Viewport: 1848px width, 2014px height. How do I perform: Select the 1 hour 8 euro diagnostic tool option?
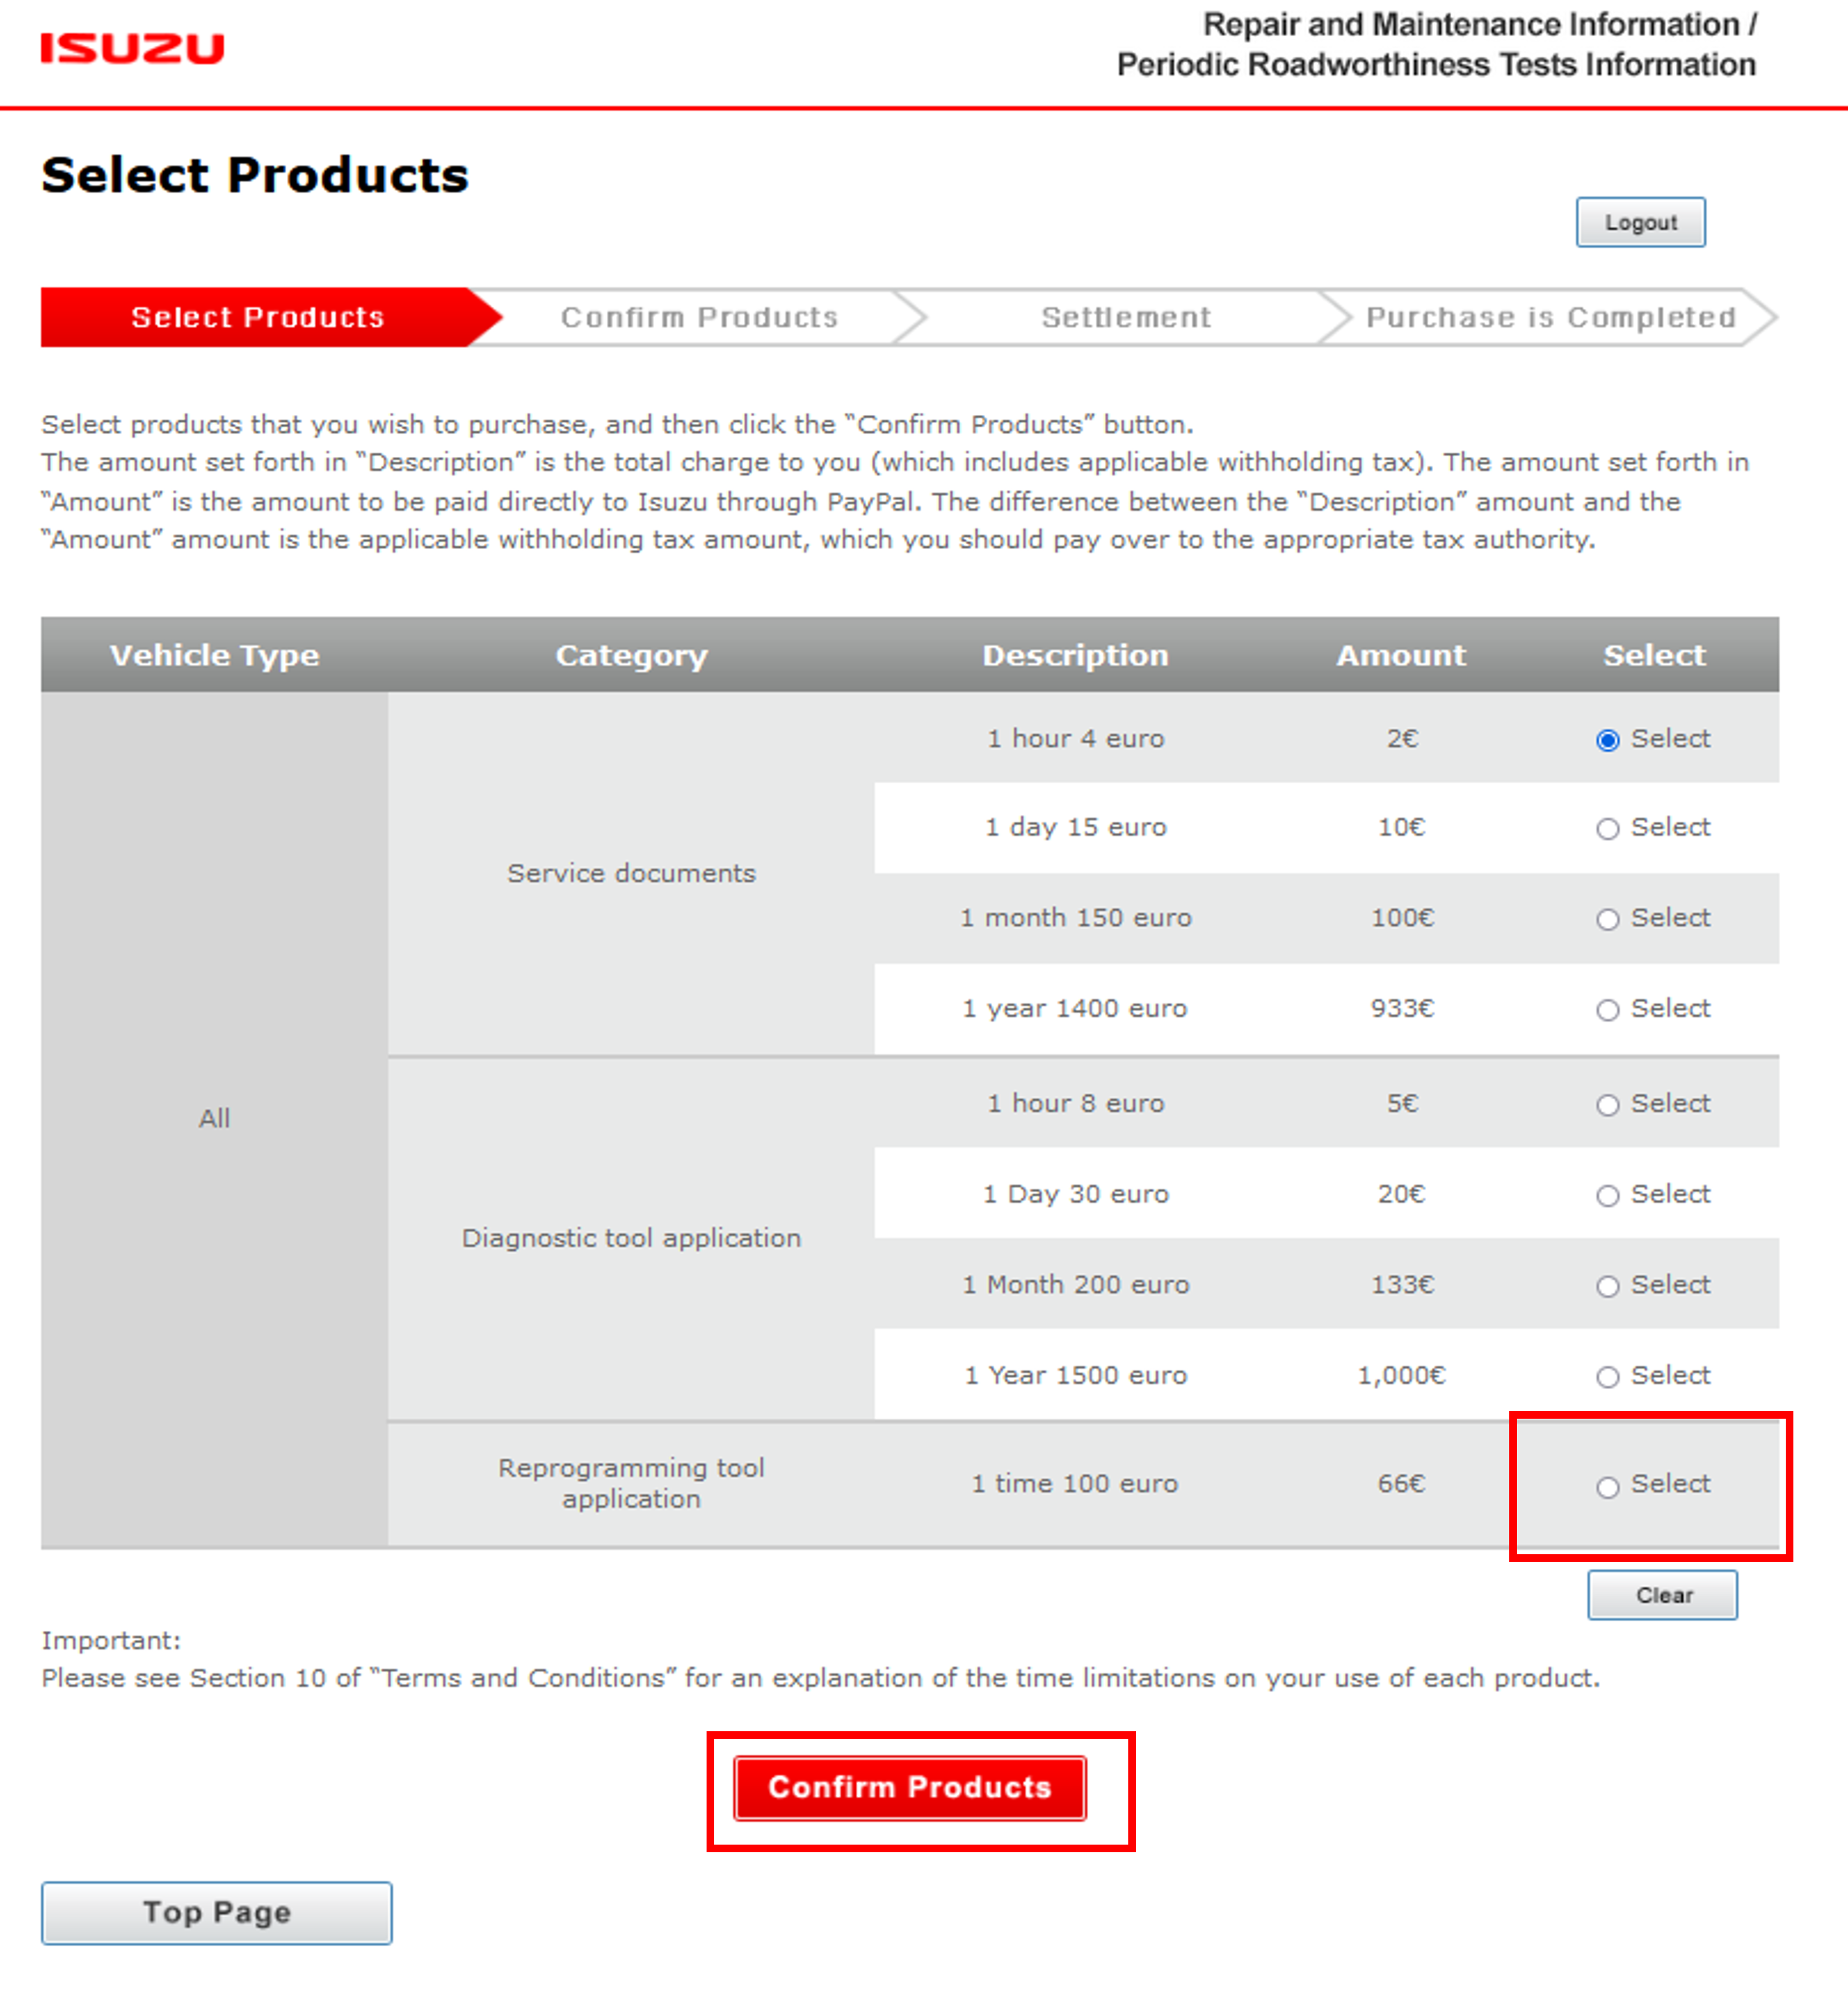(1608, 1105)
